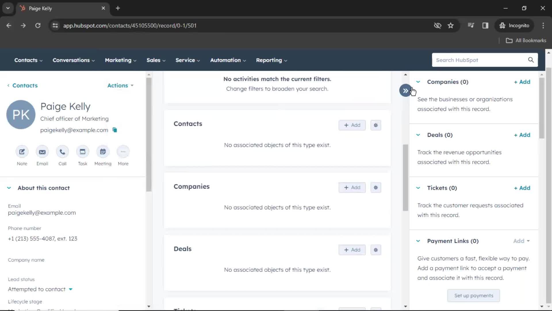Select the Call icon to log call

click(62, 151)
